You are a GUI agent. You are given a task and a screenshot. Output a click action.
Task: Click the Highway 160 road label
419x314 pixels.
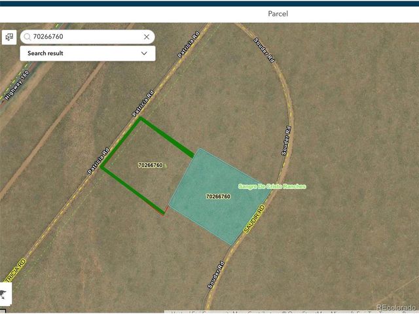coord(16,86)
